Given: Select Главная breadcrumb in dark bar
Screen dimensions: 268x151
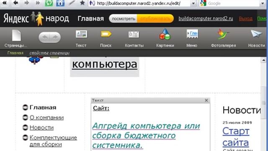Looking at the screenshot, I should [x=15, y=53].
